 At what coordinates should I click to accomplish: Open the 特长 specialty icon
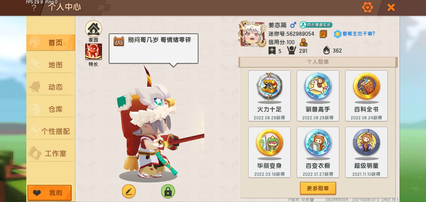pyautogui.click(x=93, y=52)
